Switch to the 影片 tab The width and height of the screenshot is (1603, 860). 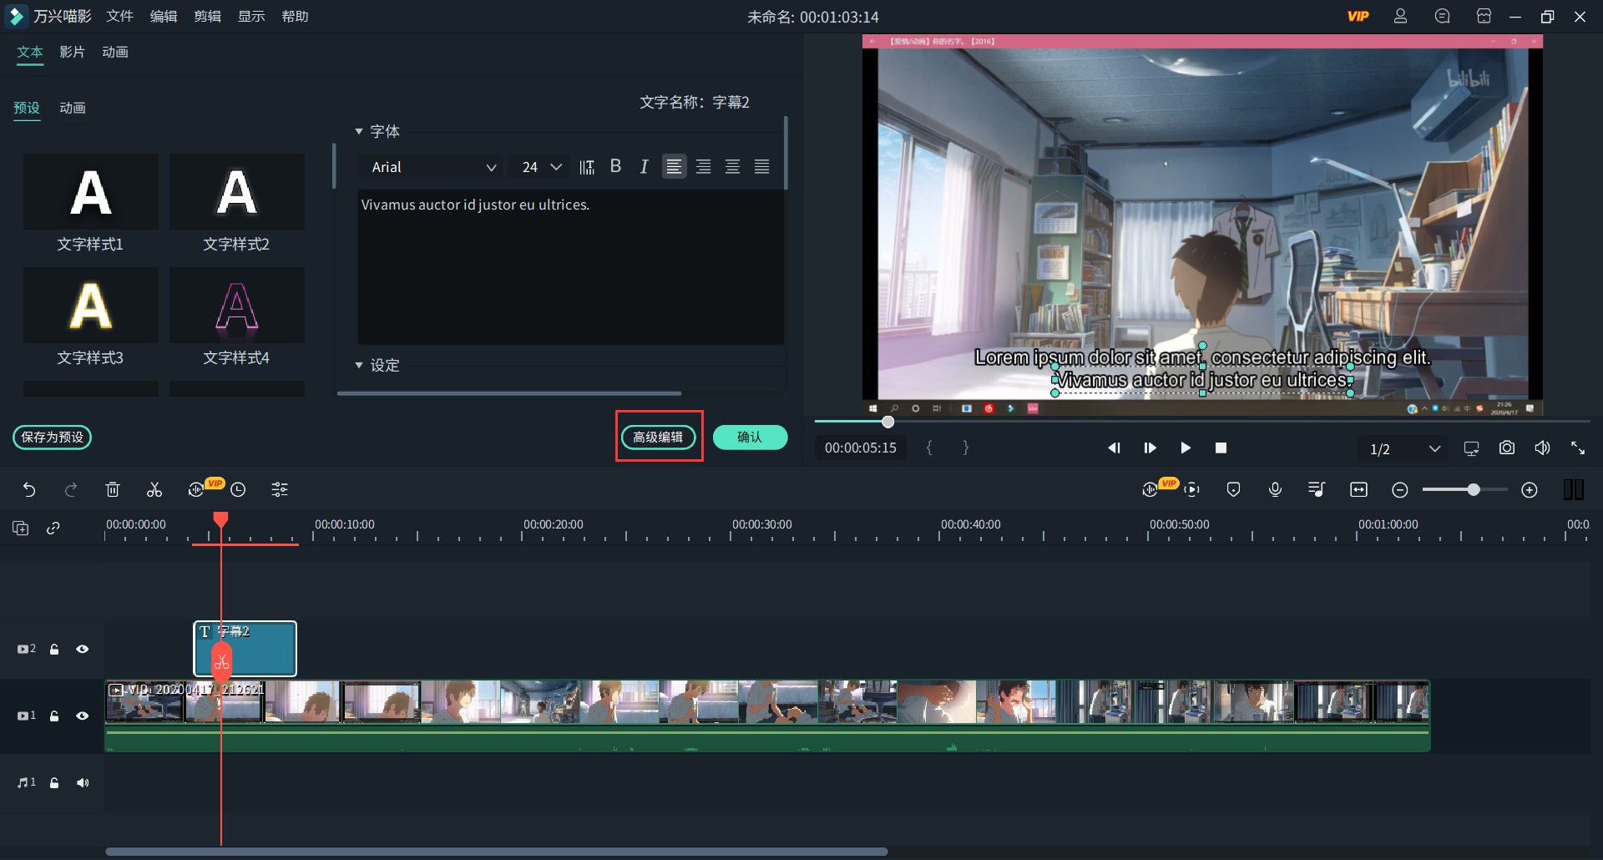[x=72, y=52]
